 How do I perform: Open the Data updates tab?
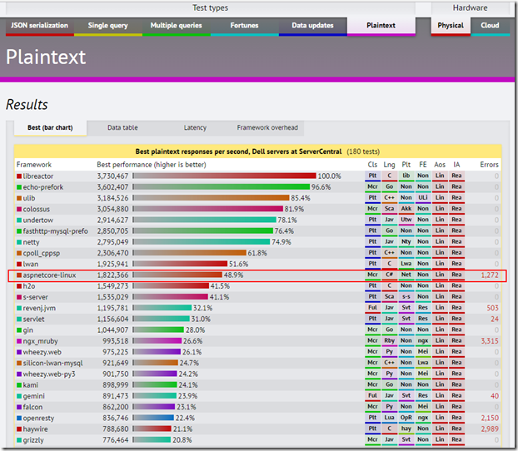coord(312,26)
